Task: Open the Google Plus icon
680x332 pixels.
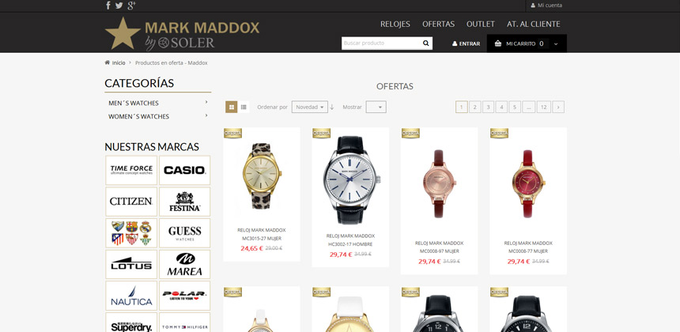Action: pos(132,6)
